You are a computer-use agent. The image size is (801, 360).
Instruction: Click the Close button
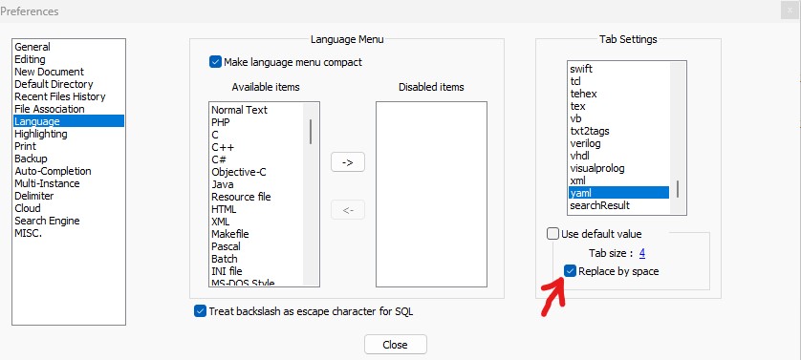pyautogui.click(x=396, y=345)
